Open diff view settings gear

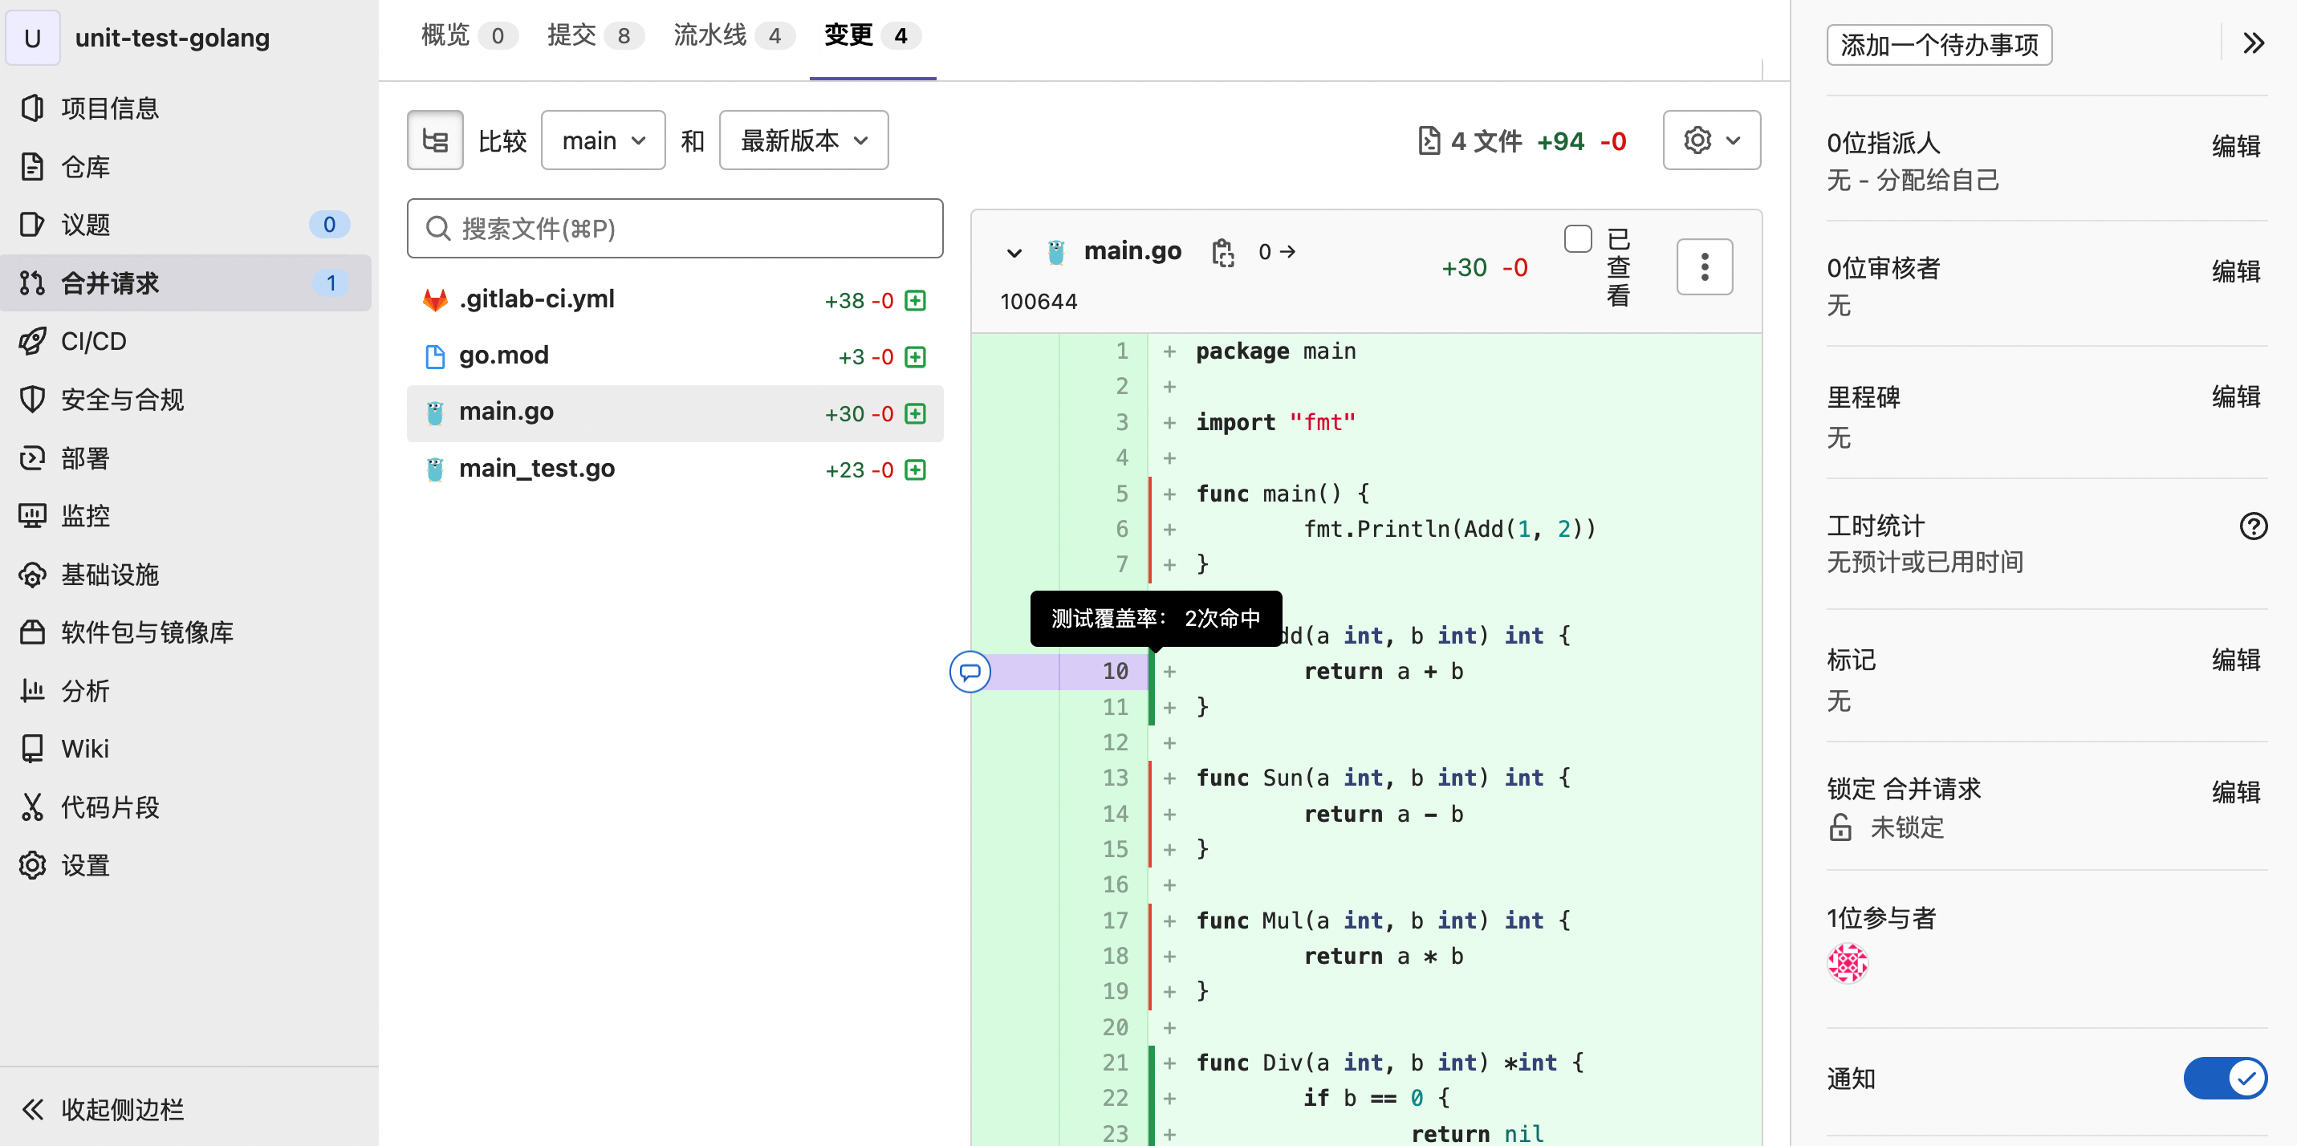[x=1710, y=139]
